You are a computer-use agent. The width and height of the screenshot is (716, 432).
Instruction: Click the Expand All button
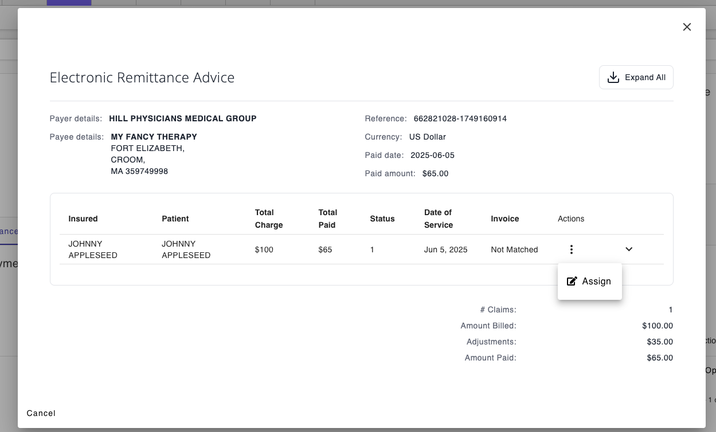click(x=636, y=77)
